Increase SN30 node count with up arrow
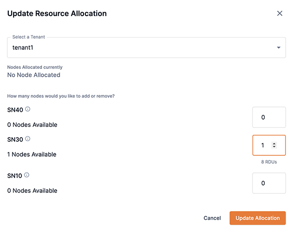293x231 pixels. pos(274,144)
